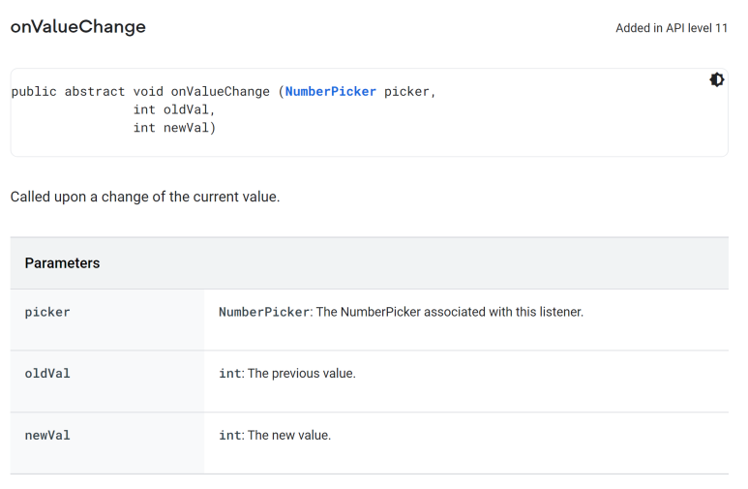Click the previous value description text
This screenshot has height=489, width=748.
302,374
